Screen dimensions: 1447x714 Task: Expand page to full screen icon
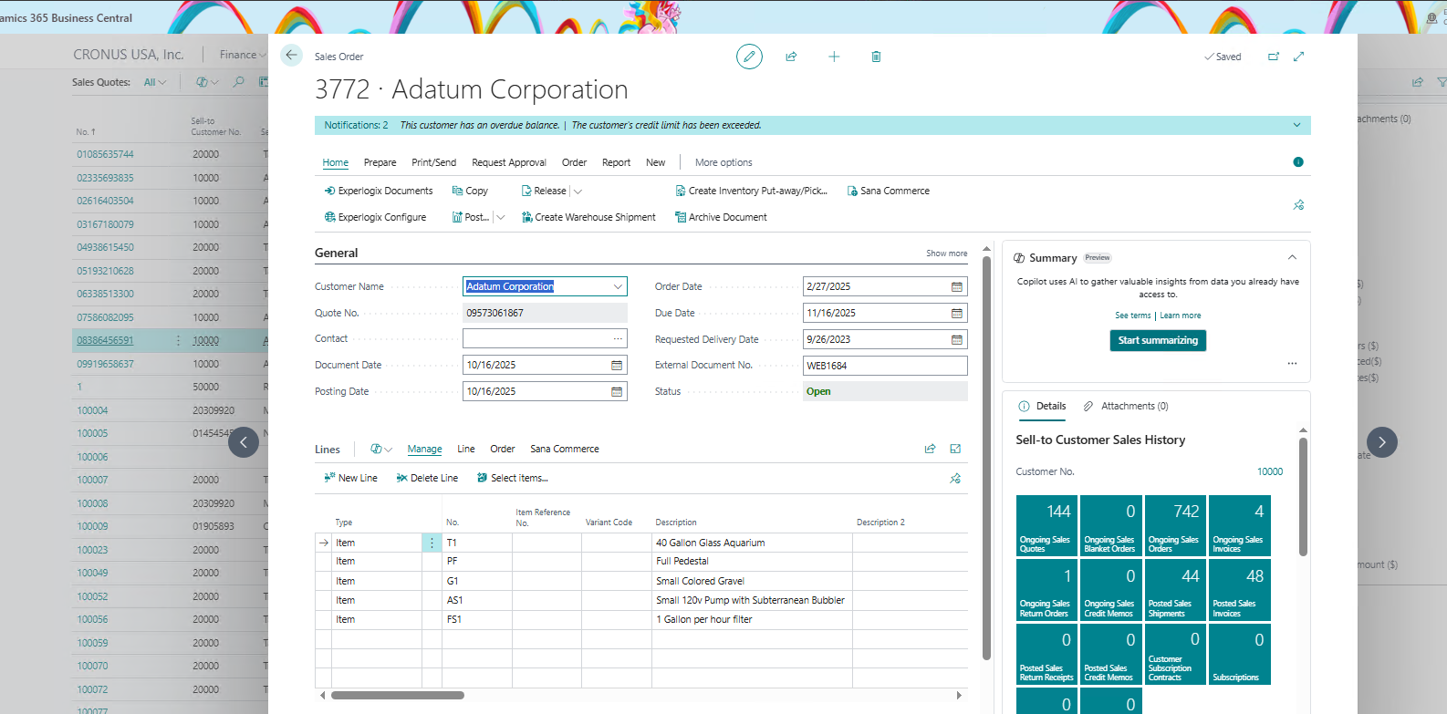(x=1299, y=57)
